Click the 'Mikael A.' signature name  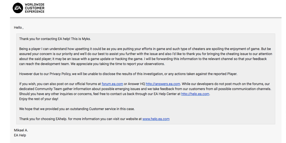21,130
